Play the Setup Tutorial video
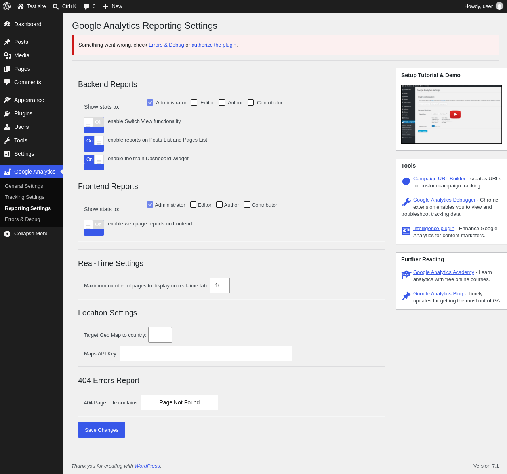This screenshot has width=507, height=474. [x=455, y=114]
